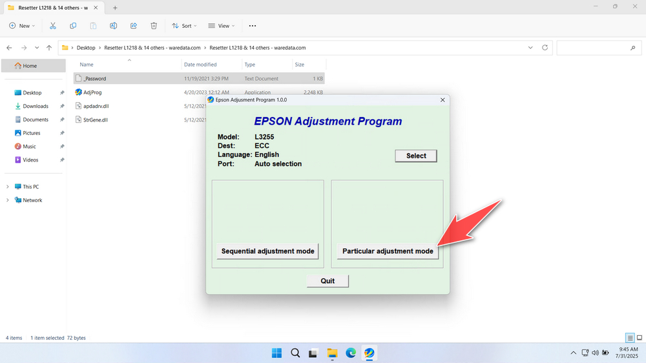Click the Delete trash icon in toolbar
Viewport: 646px width, 363px height.
[154, 26]
